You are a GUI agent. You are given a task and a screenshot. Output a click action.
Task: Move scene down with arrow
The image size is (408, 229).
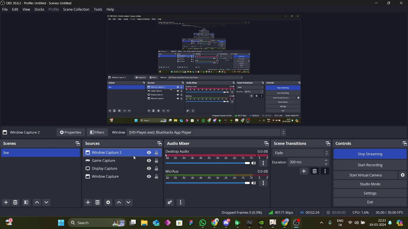tap(46, 202)
